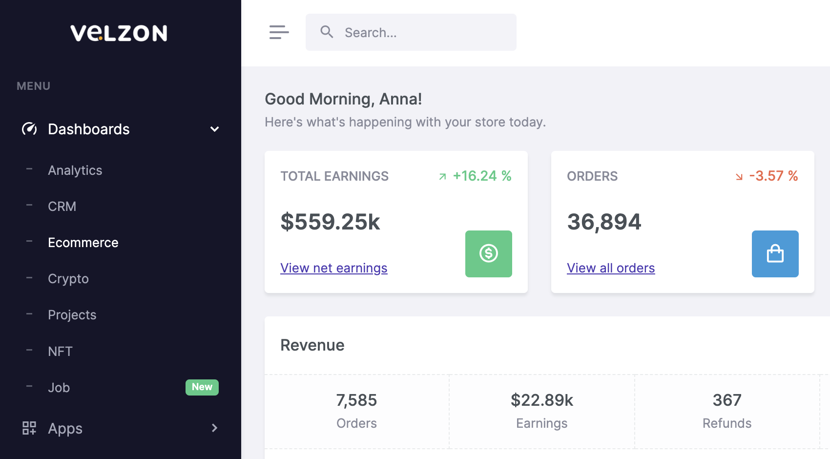The image size is (830, 459).
Task: Open the Ecommerce dashboard
Action: (83, 242)
